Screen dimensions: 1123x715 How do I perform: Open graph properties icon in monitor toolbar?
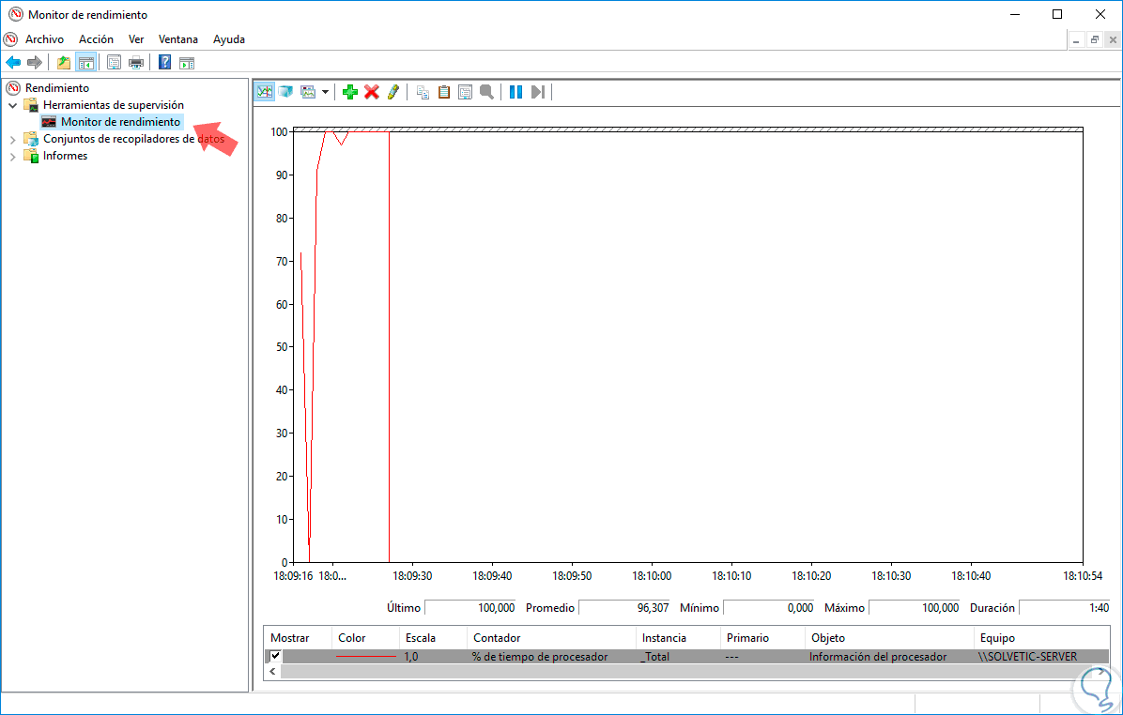(466, 92)
